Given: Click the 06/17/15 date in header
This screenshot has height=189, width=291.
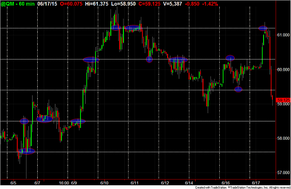Looking at the screenshot, I should 47,4.
